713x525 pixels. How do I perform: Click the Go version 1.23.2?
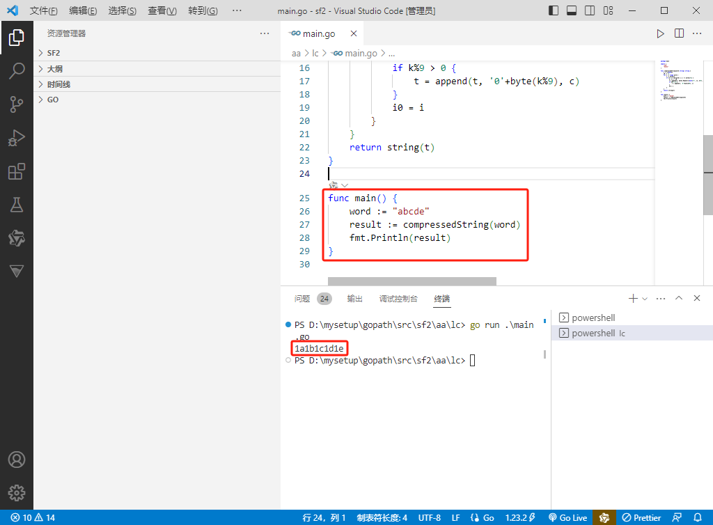tap(520, 518)
